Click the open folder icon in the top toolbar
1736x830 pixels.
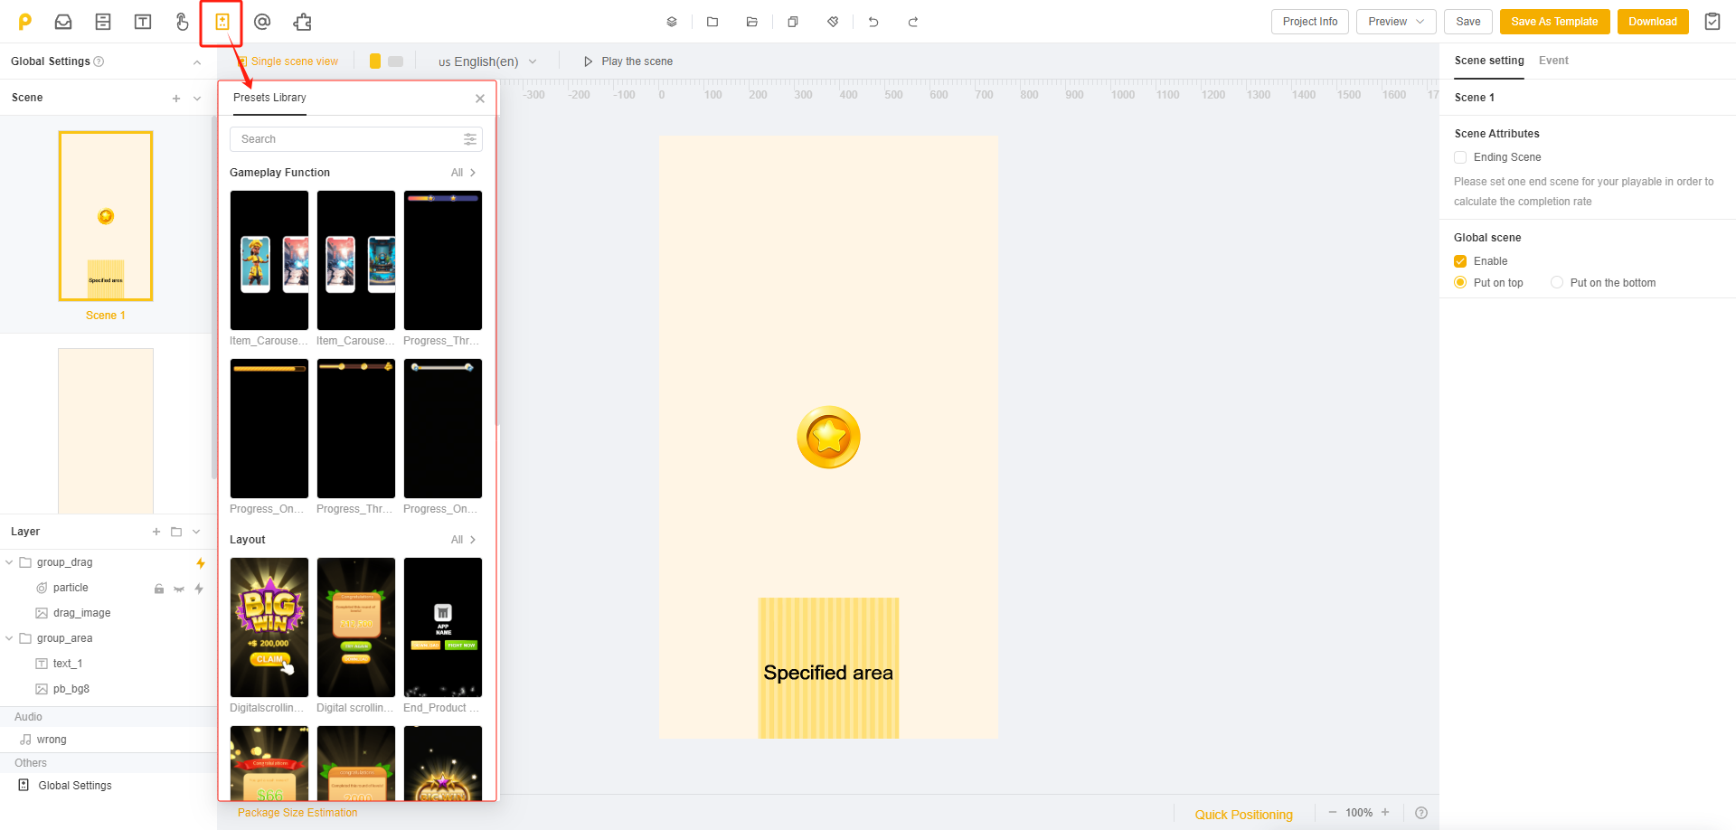752,22
